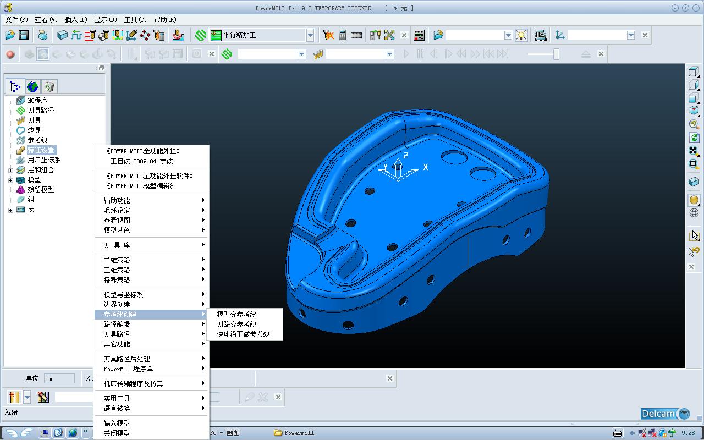Click the machine tool icon

(541, 35)
